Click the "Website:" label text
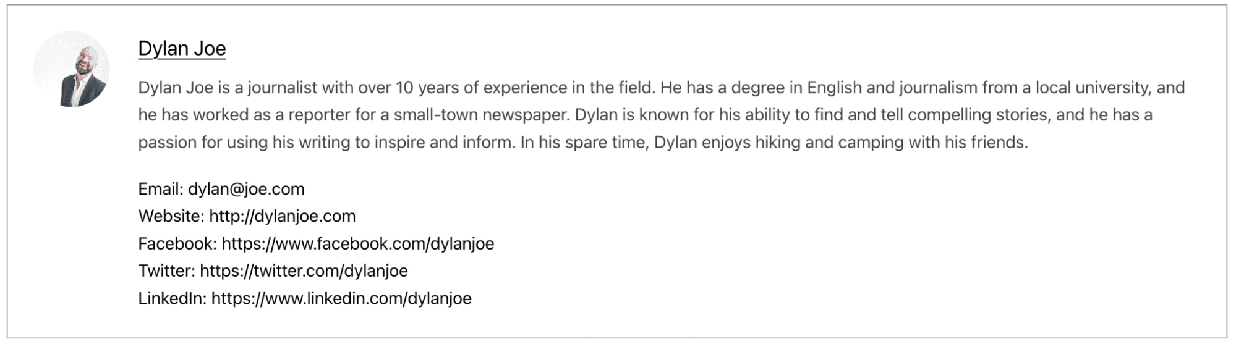The width and height of the screenshot is (1236, 344). (171, 216)
